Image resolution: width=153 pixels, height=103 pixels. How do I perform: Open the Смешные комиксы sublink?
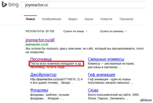tap(106, 59)
